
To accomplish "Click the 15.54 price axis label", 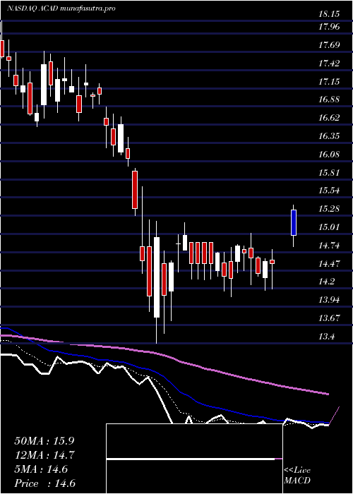I will point(329,191).
